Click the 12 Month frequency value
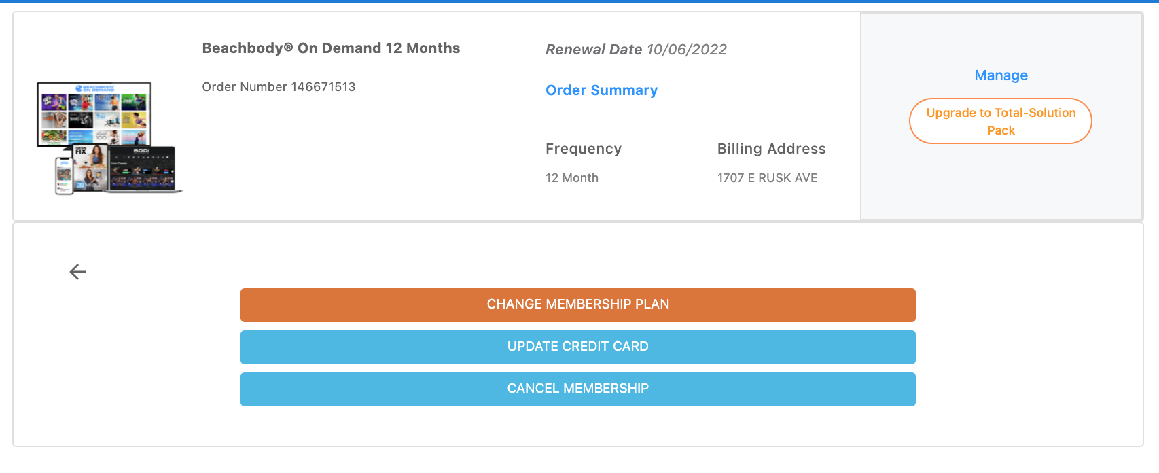 coord(571,177)
